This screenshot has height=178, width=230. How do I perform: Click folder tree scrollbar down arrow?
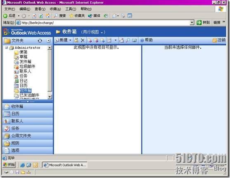pos(50,97)
